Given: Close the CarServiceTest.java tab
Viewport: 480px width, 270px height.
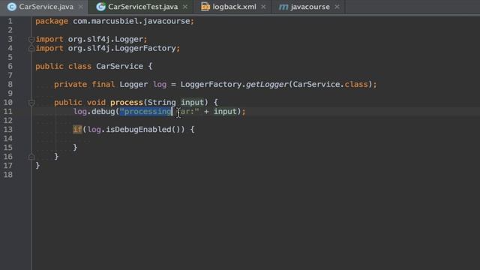Looking at the screenshot, I should (x=185, y=7).
